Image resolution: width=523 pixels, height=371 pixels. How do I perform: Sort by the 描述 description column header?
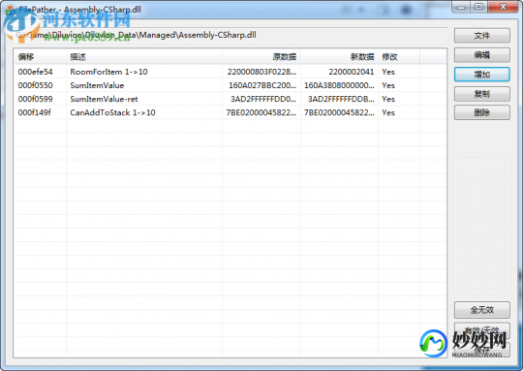[144, 57]
